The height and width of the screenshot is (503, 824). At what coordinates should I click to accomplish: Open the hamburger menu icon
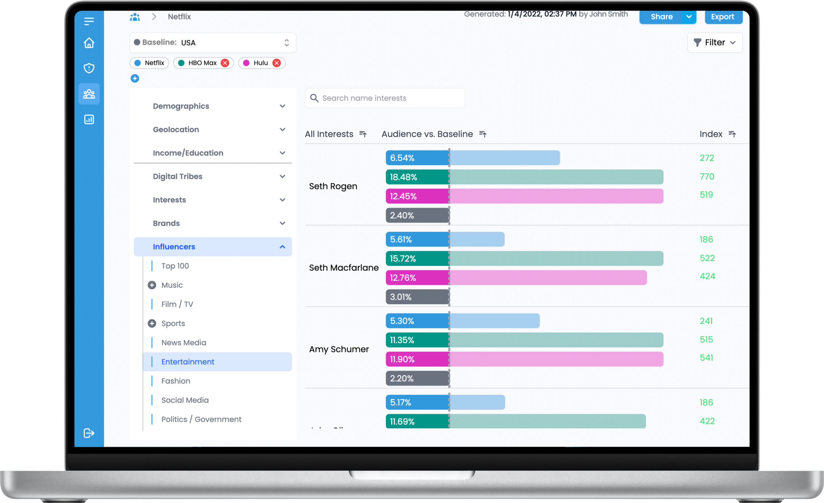click(89, 22)
